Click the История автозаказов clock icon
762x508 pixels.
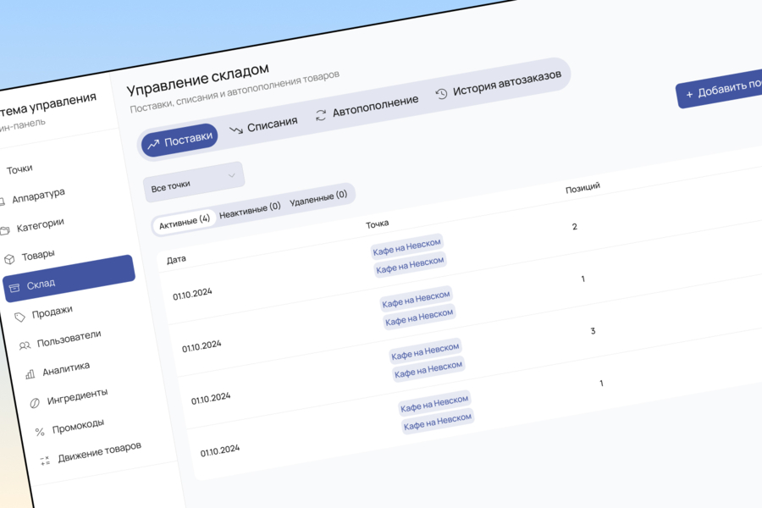click(441, 94)
